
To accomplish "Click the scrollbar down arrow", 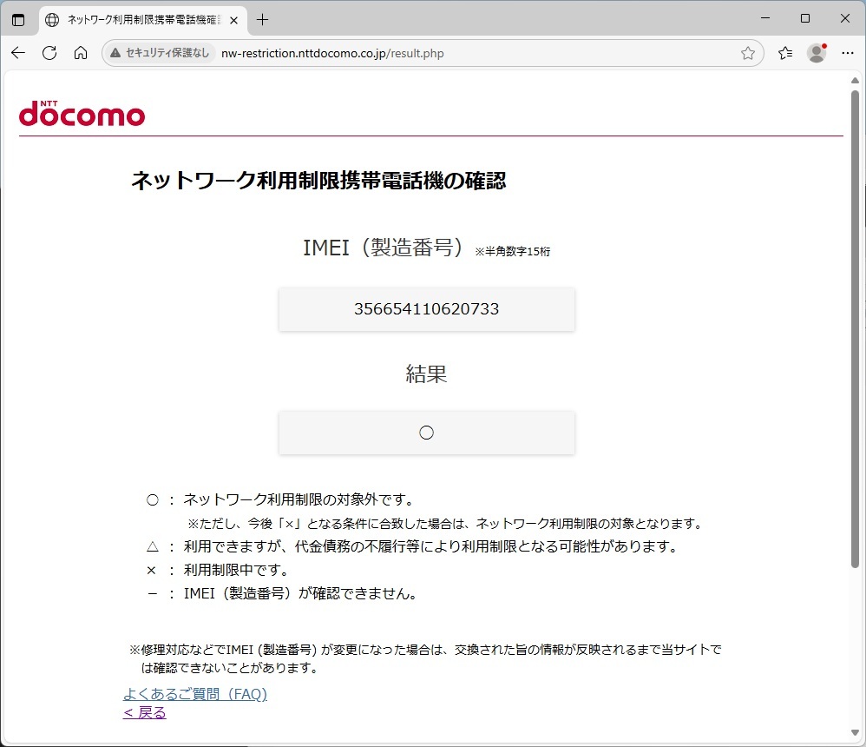I will pos(855,733).
